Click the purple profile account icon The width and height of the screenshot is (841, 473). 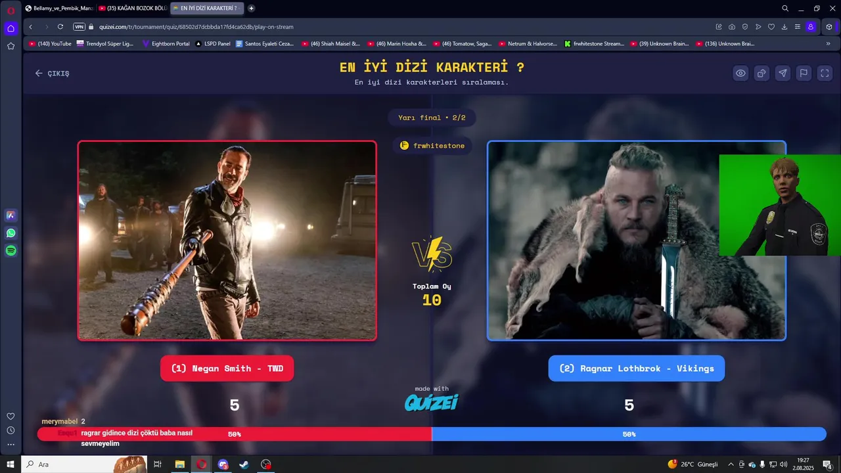click(x=811, y=27)
